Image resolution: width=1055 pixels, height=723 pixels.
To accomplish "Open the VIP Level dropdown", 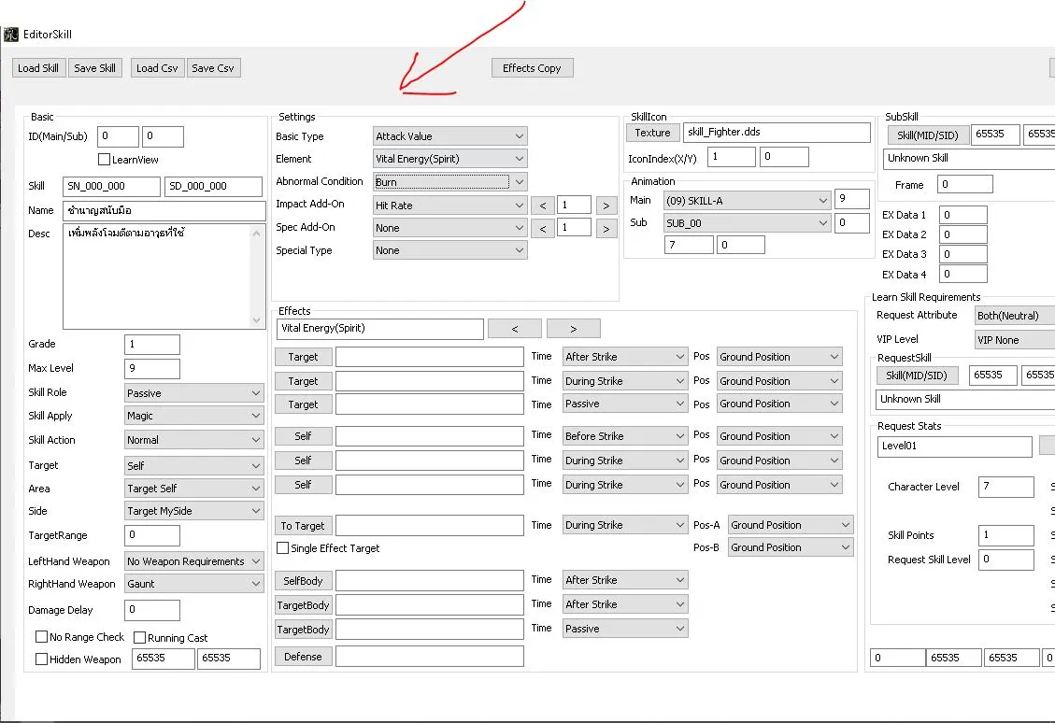I will click(x=1015, y=340).
